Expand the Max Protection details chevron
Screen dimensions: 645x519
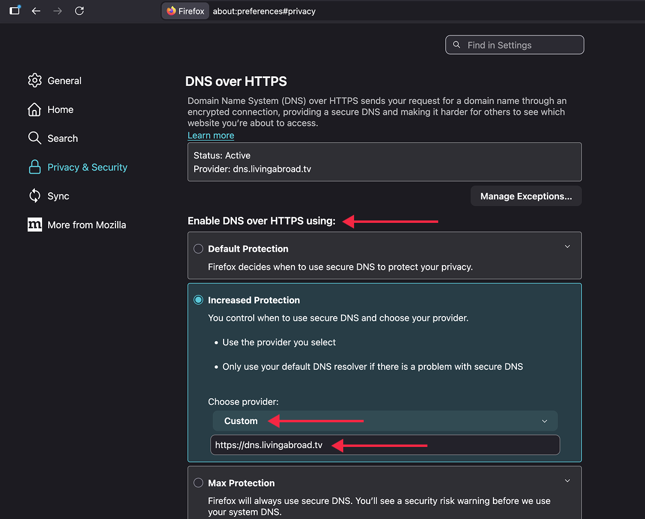click(x=567, y=481)
